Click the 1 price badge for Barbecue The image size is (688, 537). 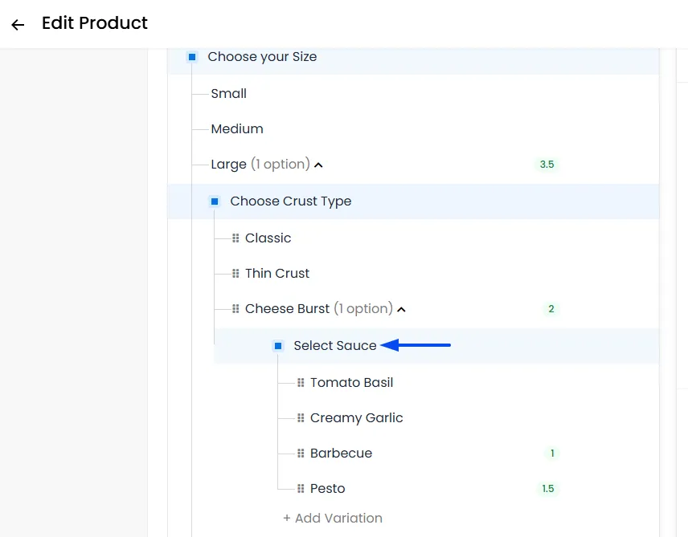pos(552,454)
